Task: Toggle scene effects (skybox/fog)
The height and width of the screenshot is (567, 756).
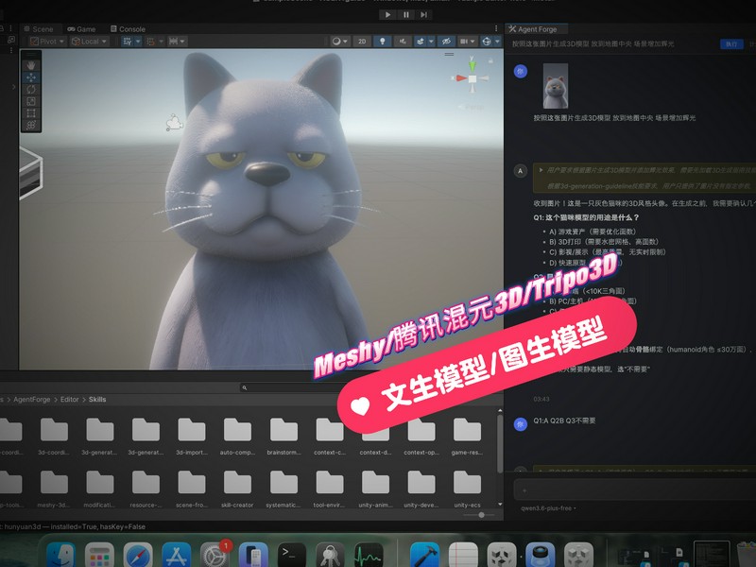Action: click(420, 42)
